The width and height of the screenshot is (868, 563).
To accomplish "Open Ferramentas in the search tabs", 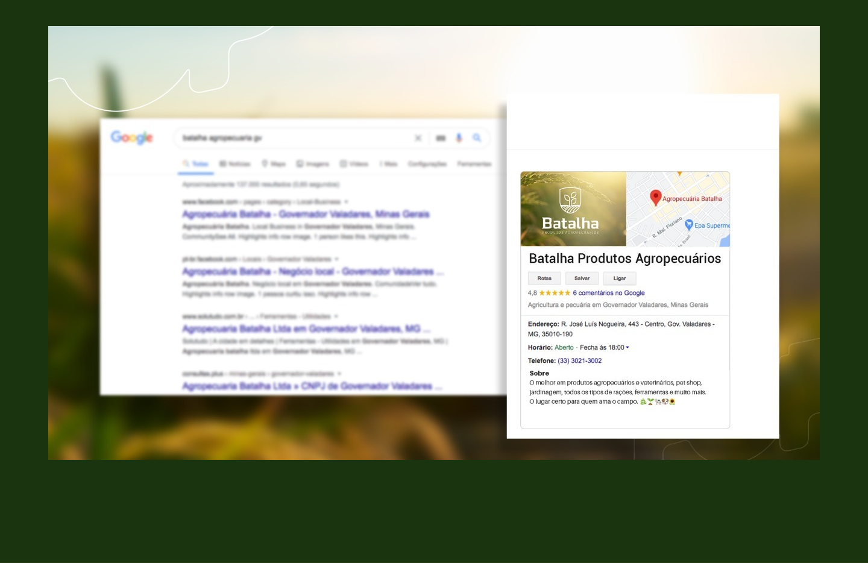I will click(474, 164).
